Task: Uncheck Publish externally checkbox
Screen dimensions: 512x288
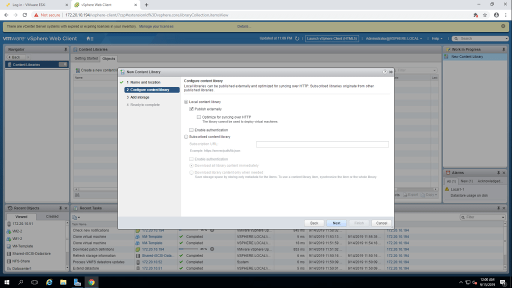Action: [x=191, y=109]
